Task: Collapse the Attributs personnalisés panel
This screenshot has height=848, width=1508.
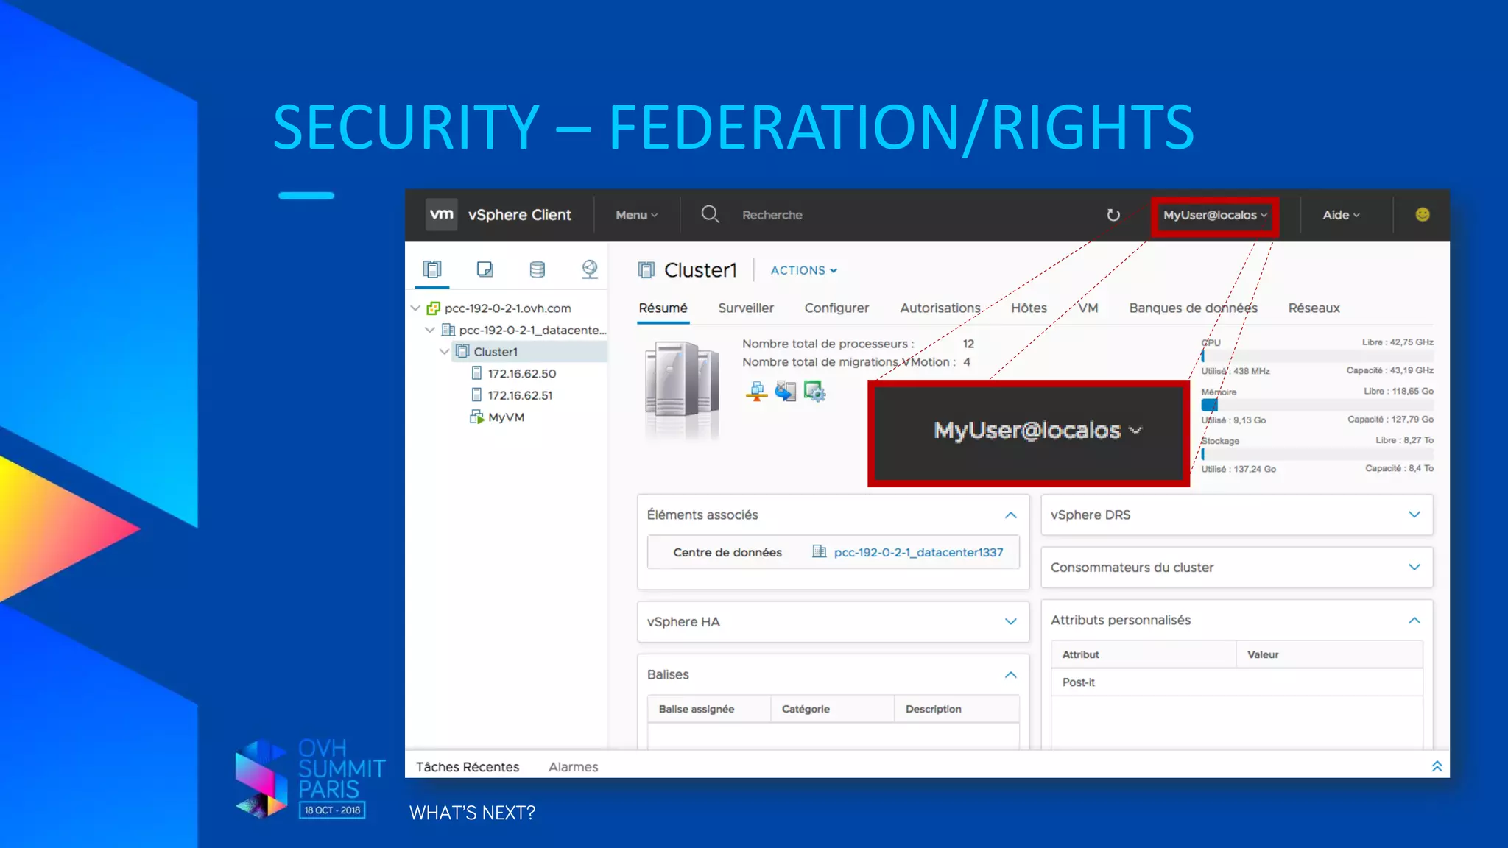Action: (1414, 621)
